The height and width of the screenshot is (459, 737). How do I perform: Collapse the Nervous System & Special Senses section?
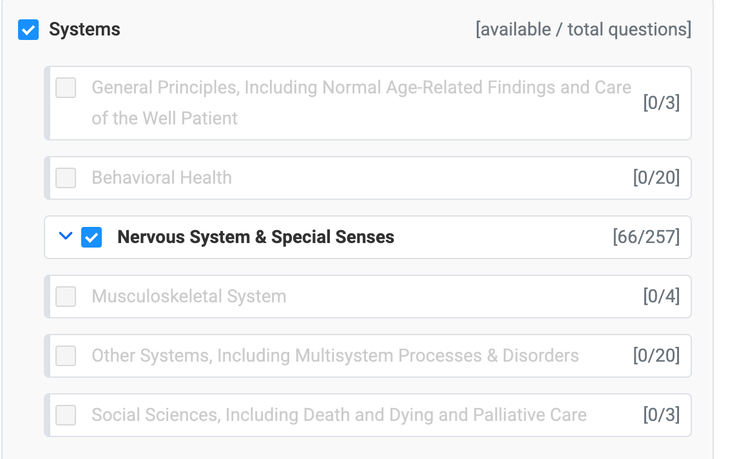pos(64,237)
